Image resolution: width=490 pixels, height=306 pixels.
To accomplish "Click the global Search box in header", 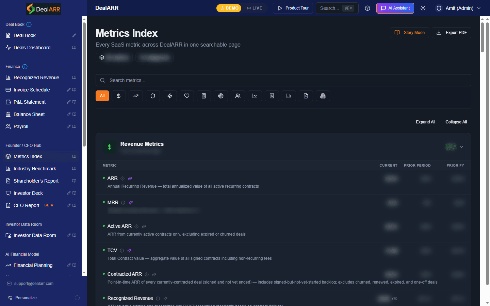I will point(337,8).
